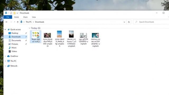Click Downloads in the address bar path
This screenshot has height=95, width=169.
pos(40,22)
